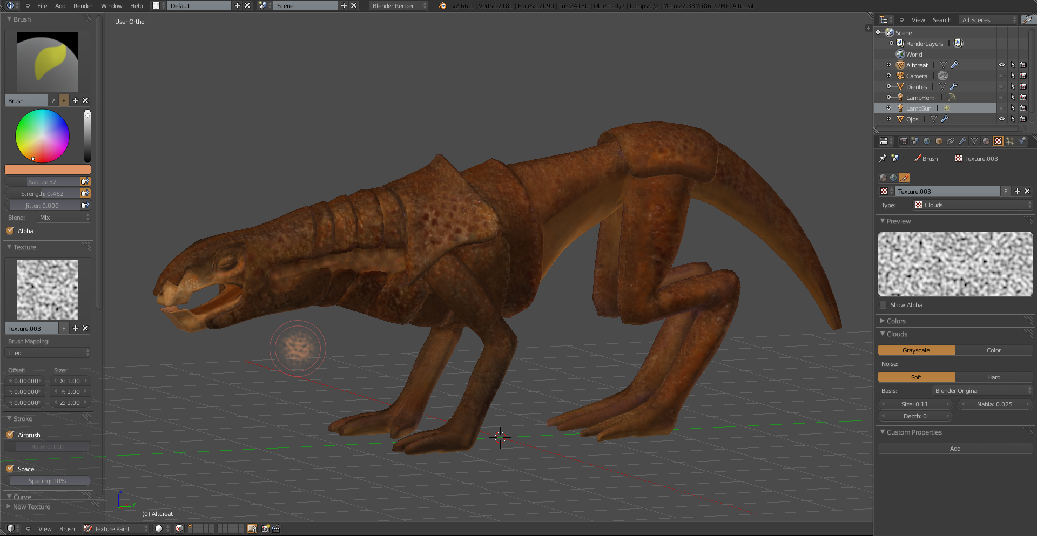This screenshot has height=536, width=1037.
Task: Click the pin icon beside Brush breadcrumb
Action: pos(883,158)
